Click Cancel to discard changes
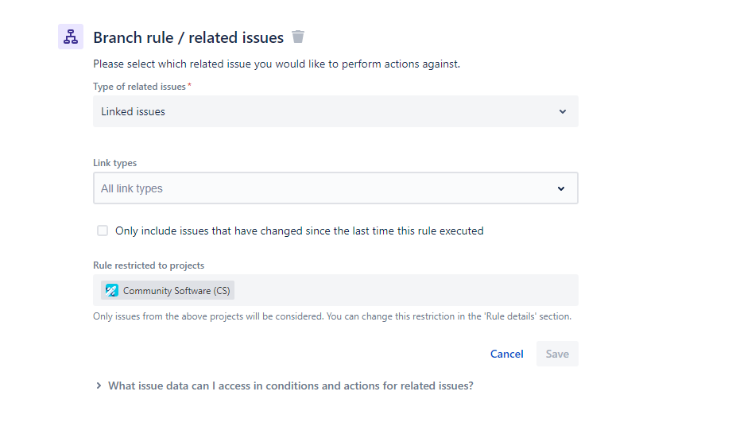Viewport: 732px width, 434px height. (506, 354)
